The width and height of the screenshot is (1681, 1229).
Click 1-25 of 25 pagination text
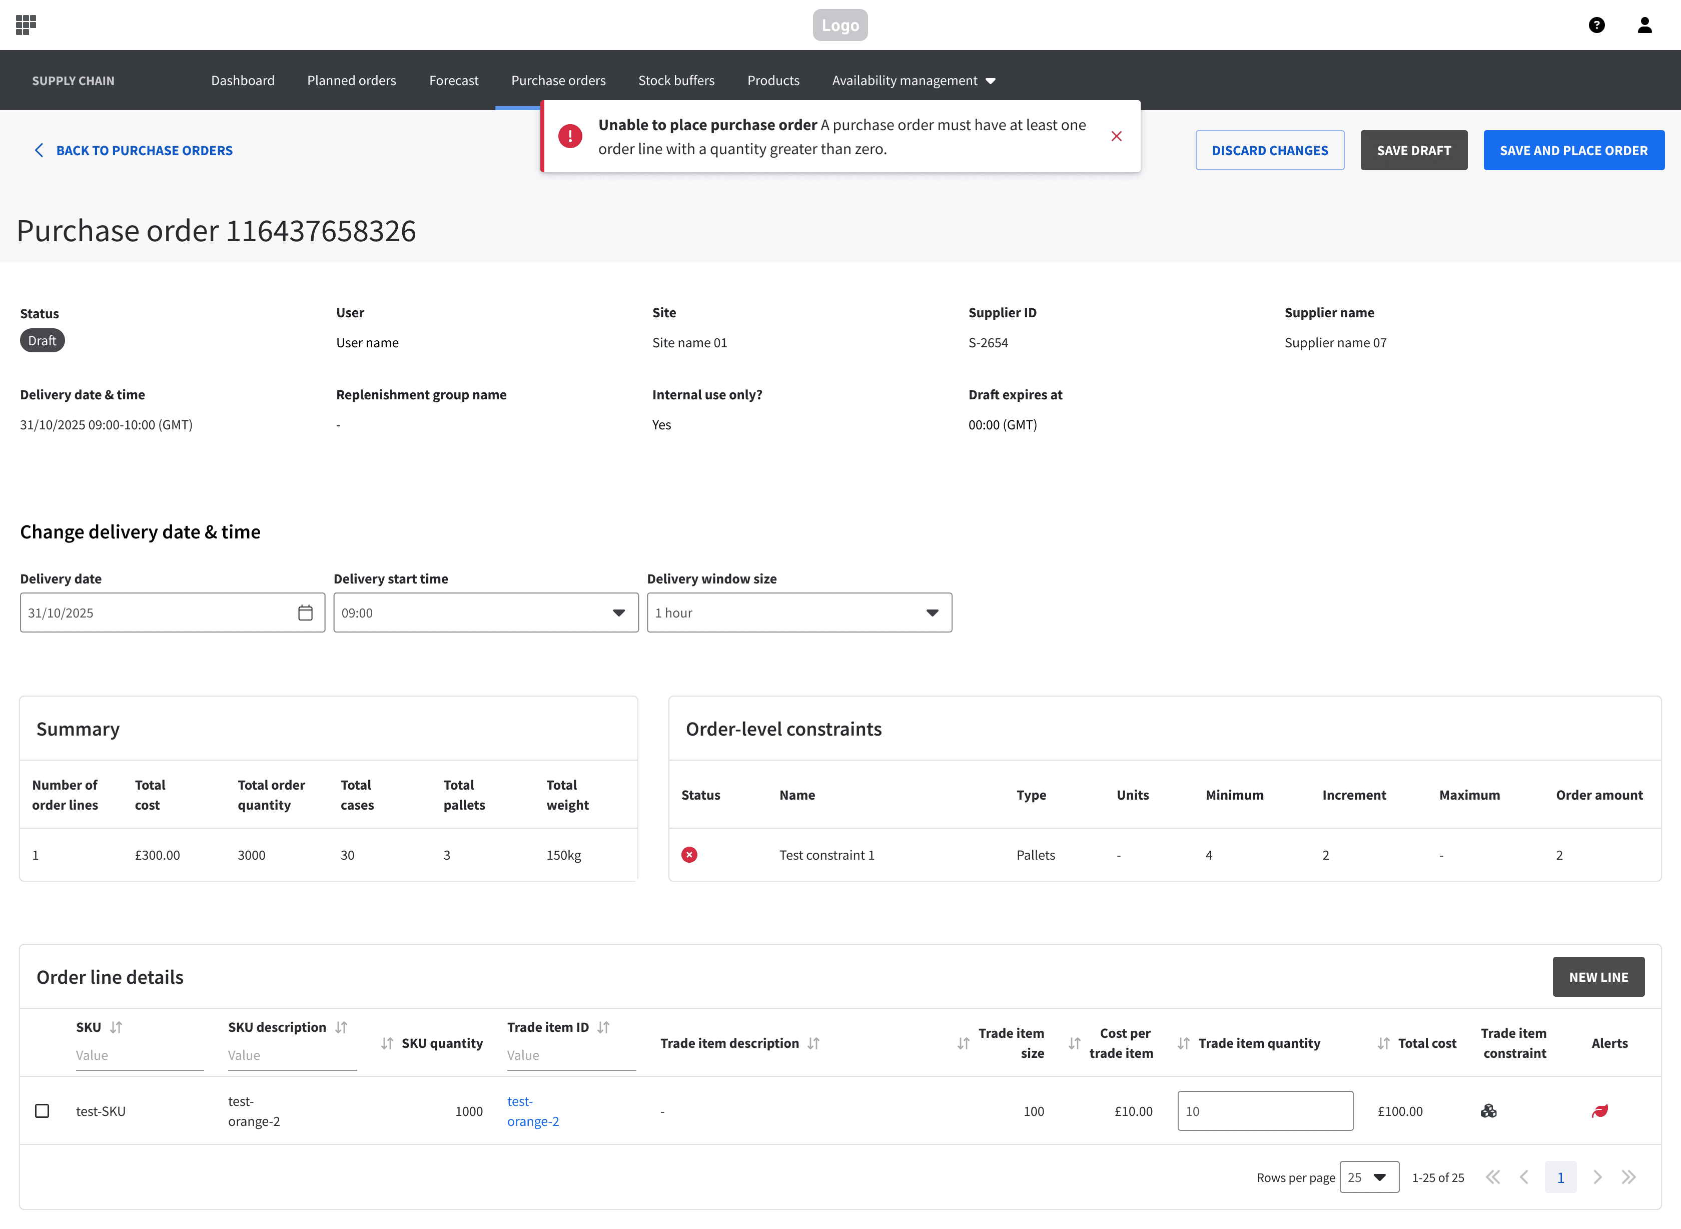pos(1438,1177)
